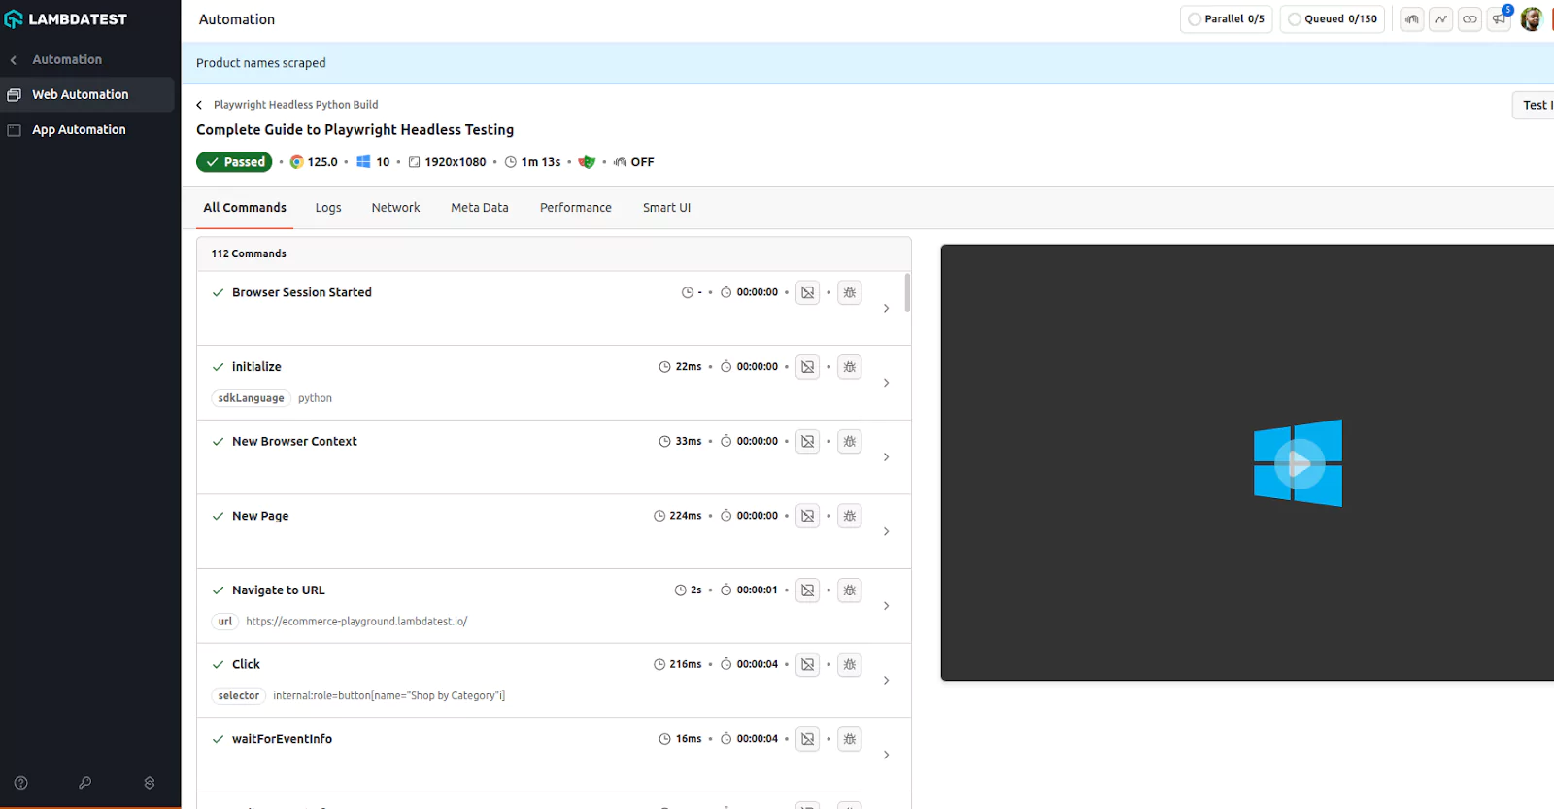Image resolution: width=1554 pixels, height=809 pixels.
Task: Click the ecommerce-playground URL value
Action: 356,622
